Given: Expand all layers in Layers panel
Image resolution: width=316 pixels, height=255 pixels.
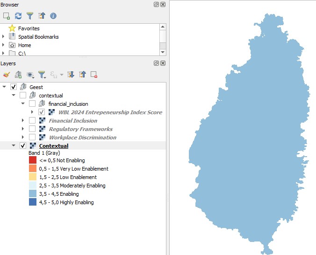Looking at the screenshot, I should pos(71,75).
